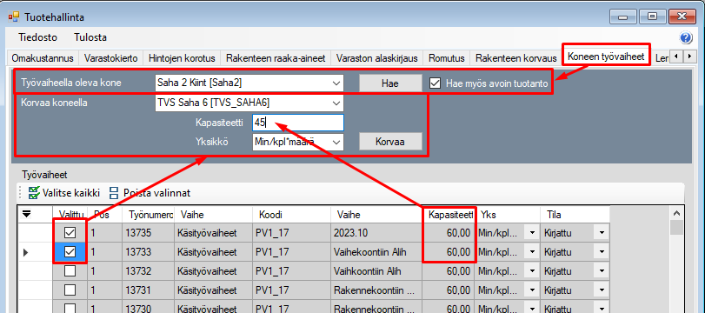Click the blue help question mark icon
705x313 pixels.
tap(686, 37)
